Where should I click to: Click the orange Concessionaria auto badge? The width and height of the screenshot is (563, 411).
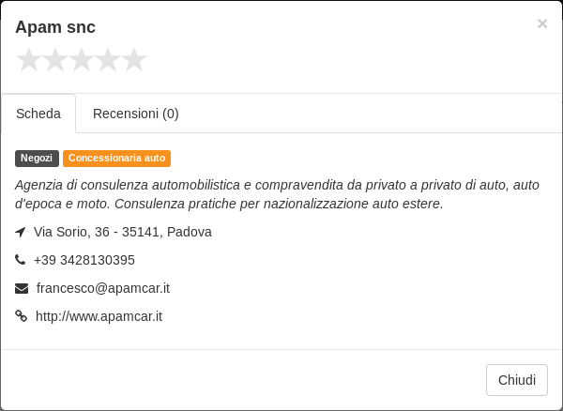pos(116,159)
